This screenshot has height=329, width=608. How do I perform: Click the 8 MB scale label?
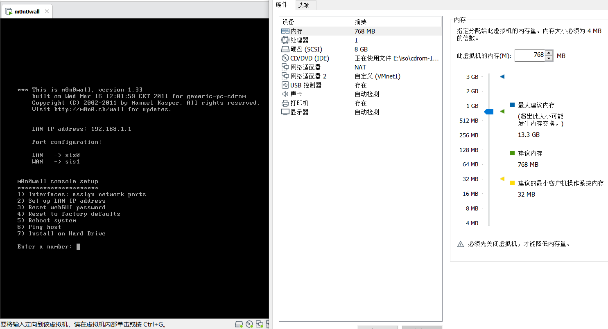pos(472,208)
